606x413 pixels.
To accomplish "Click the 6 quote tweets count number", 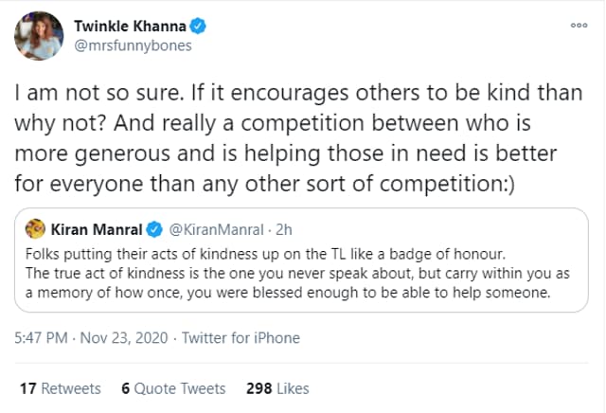I will 125,388.
